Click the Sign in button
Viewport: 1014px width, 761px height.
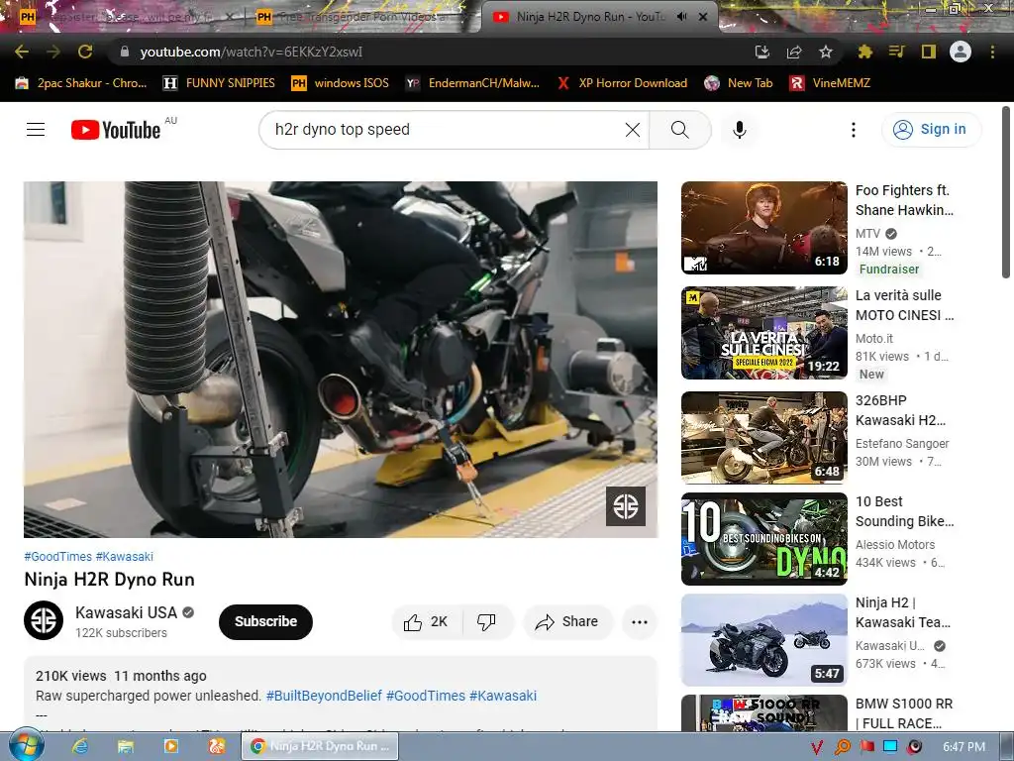coord(931,130)
